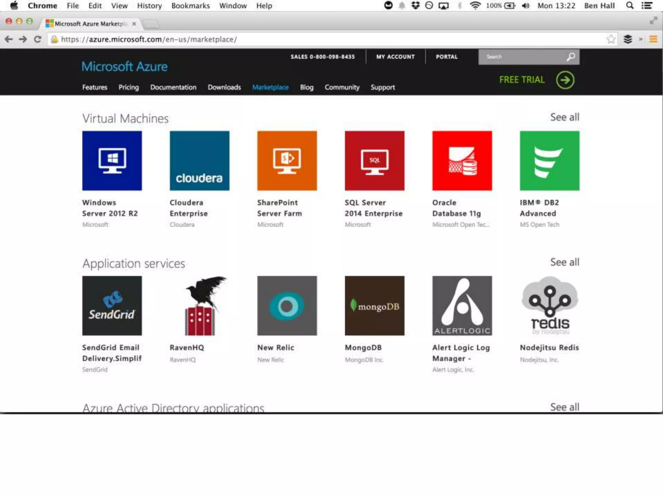Click the 'MS Open Tech' publisher text
Image resolution: width=663 pixels, height=497 pixels.
pyautogui.click(x=540, y=225)
